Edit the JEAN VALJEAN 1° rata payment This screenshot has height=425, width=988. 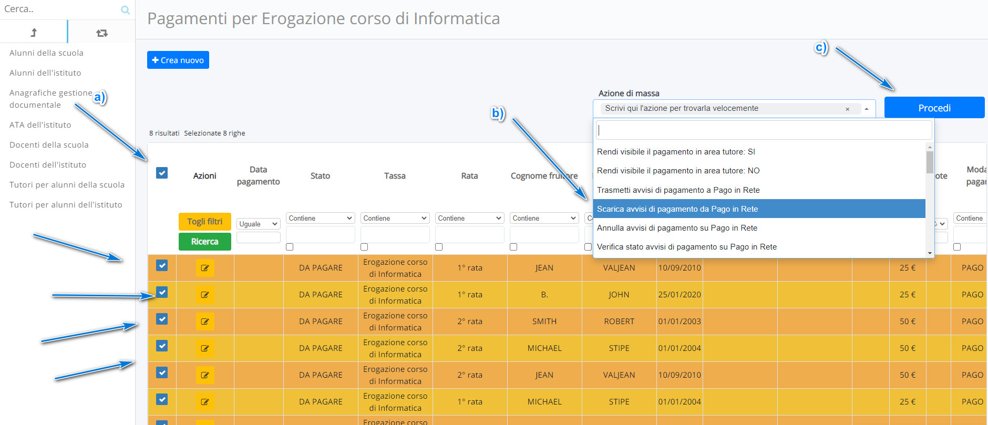[205, 268]
